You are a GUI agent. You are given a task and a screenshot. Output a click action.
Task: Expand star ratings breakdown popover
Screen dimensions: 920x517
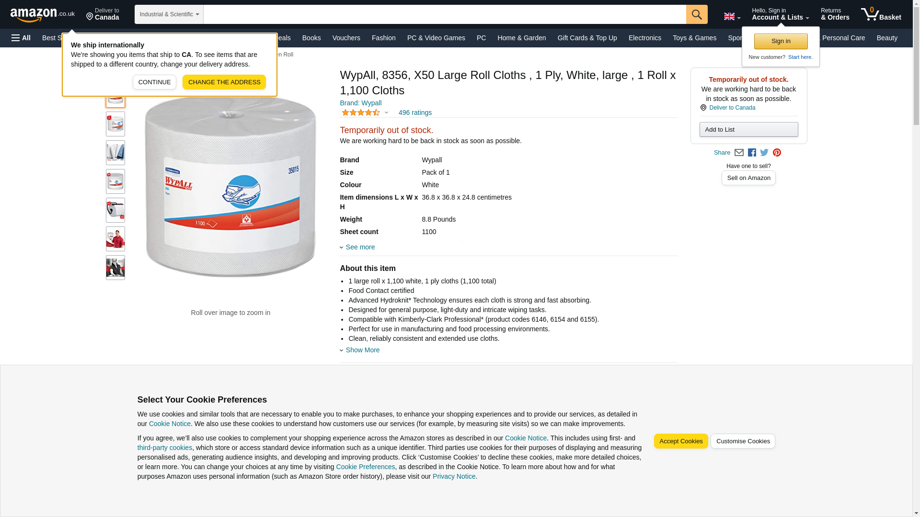365,112
